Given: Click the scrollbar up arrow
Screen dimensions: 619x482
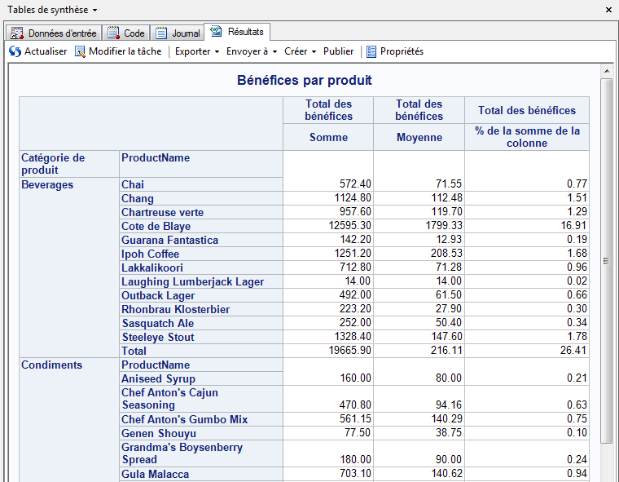Looking at the screenshot, I should coord(606,72).
